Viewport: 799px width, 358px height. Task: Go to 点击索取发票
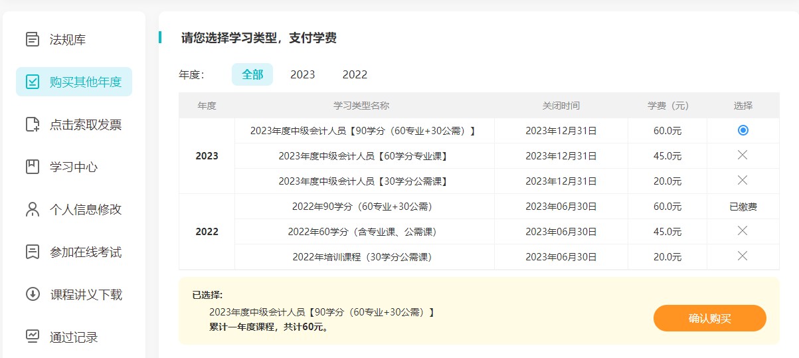click(86, 124)
